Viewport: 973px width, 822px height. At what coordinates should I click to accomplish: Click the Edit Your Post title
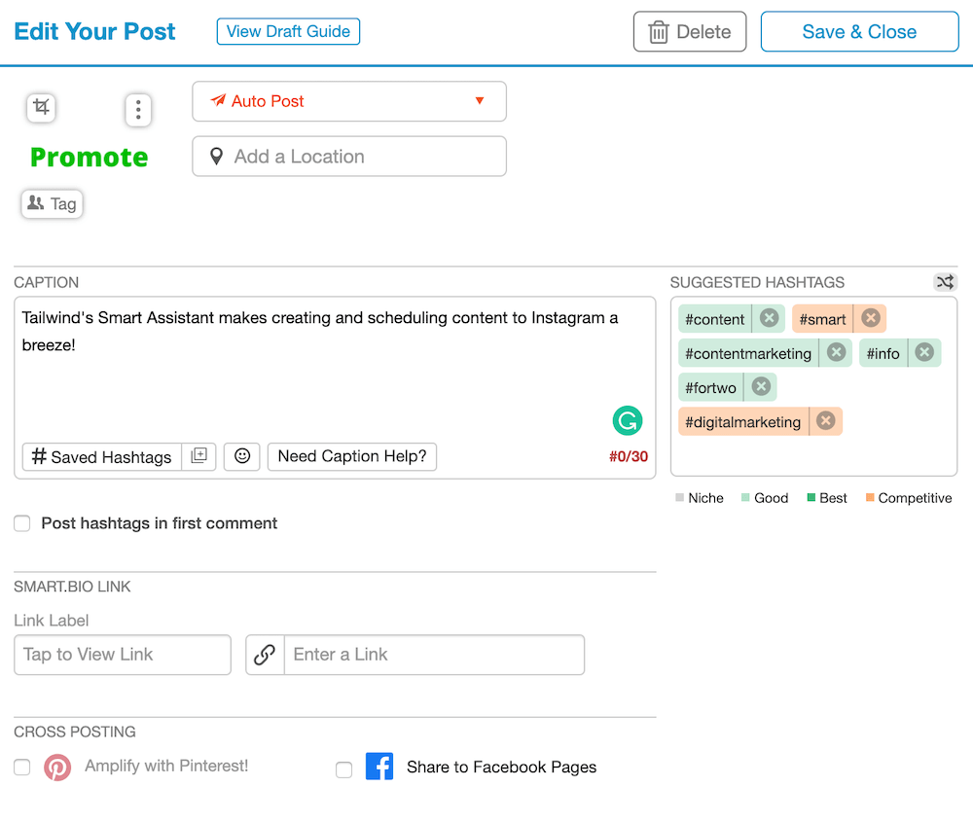(94, 31)
